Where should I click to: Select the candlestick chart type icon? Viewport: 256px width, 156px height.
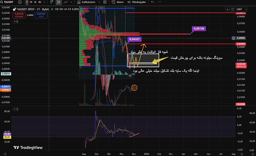pos(58,2)
